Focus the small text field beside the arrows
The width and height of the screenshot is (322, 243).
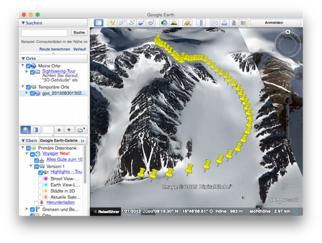pos(48,130)
